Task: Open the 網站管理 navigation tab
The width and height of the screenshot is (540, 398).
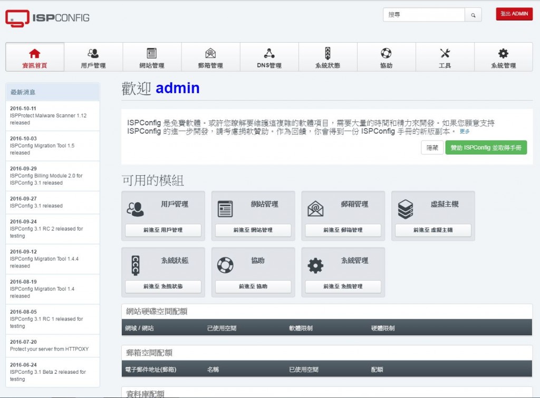Action: click(x=152, y=57)
